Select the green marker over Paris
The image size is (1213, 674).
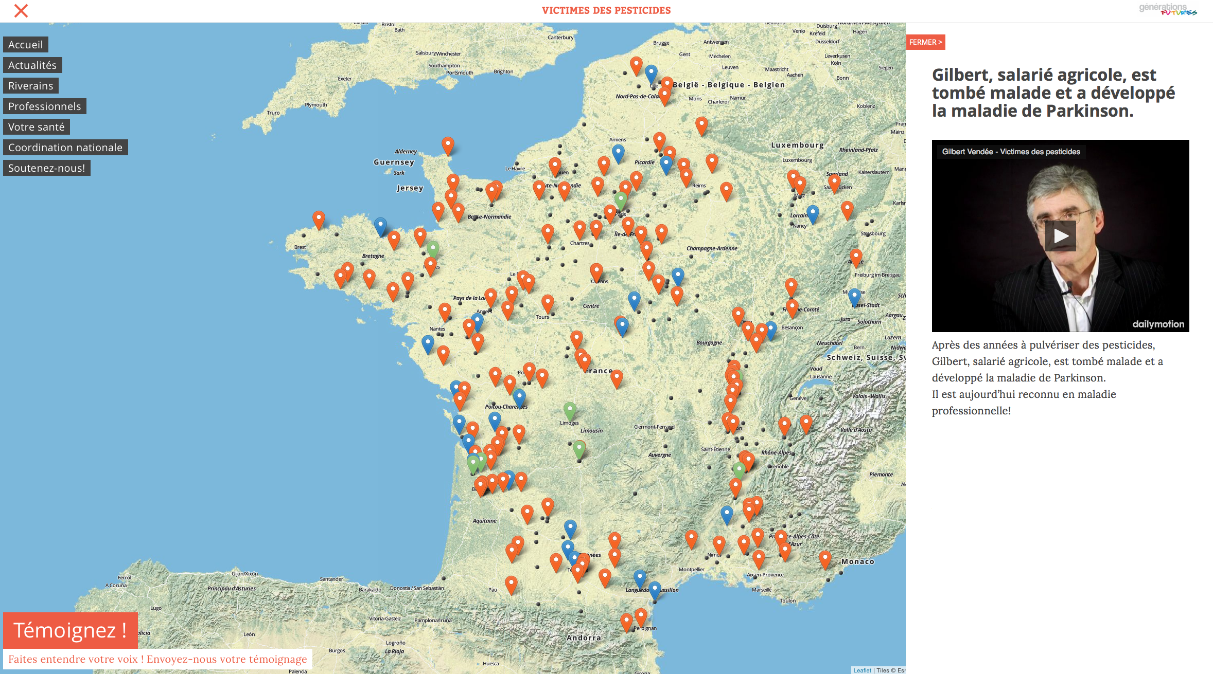(621, 202)
